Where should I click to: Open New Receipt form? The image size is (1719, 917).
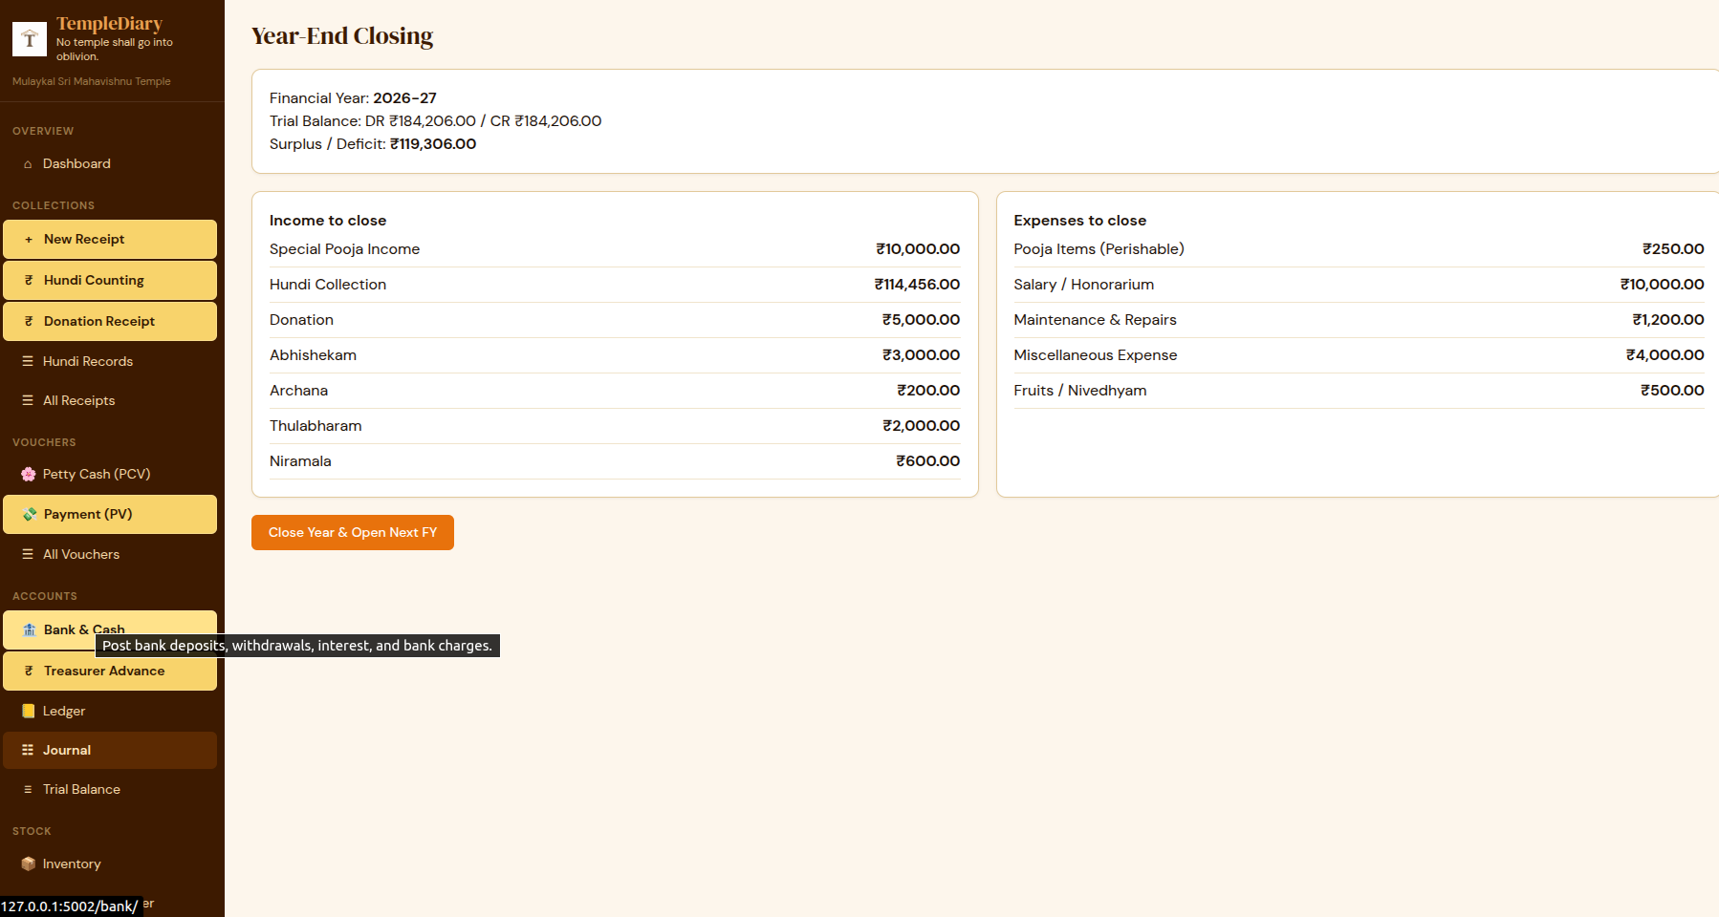[x=110, y=240]
